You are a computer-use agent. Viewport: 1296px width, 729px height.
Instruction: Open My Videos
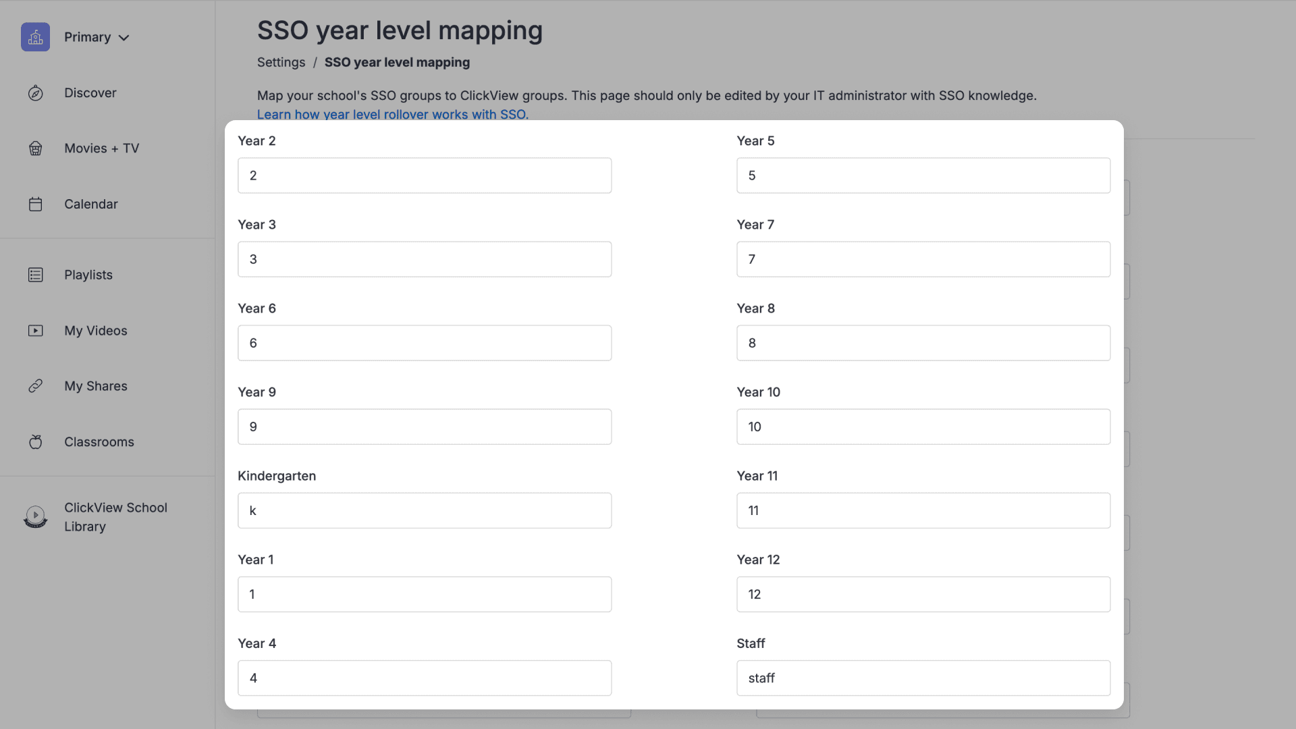pos(96,331)
